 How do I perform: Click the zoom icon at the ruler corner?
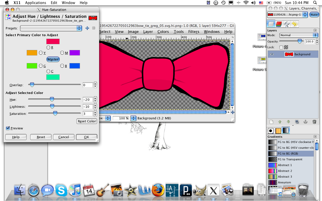(x=232, y=37)
